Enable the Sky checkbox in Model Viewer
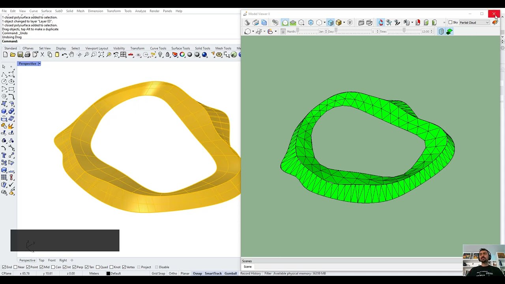The width and height of the screenshot is (505, 284). point(451,22)
